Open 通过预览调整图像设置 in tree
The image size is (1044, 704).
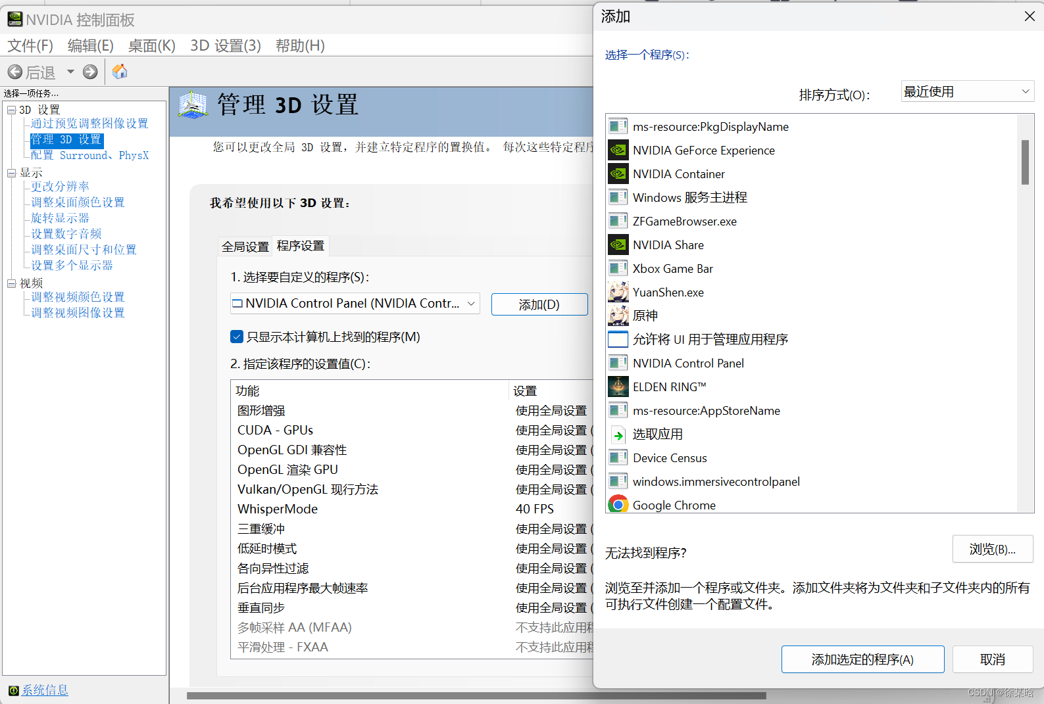coord(89,124)
